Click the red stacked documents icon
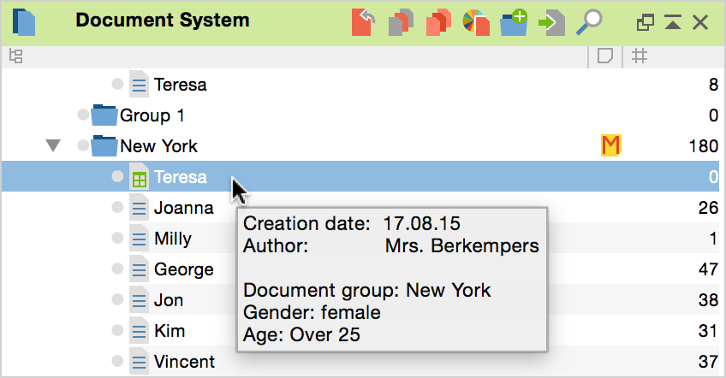 (438, 22)
